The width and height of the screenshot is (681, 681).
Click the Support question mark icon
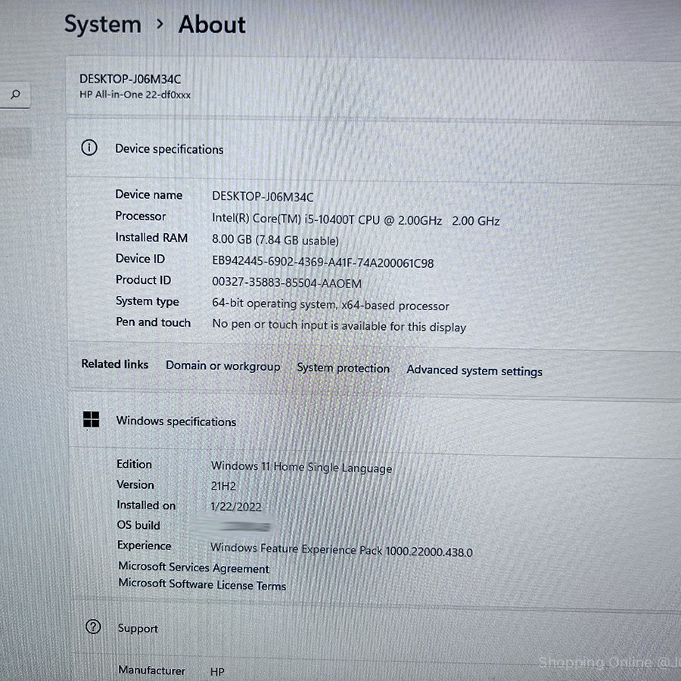click(x=93, y=627)
